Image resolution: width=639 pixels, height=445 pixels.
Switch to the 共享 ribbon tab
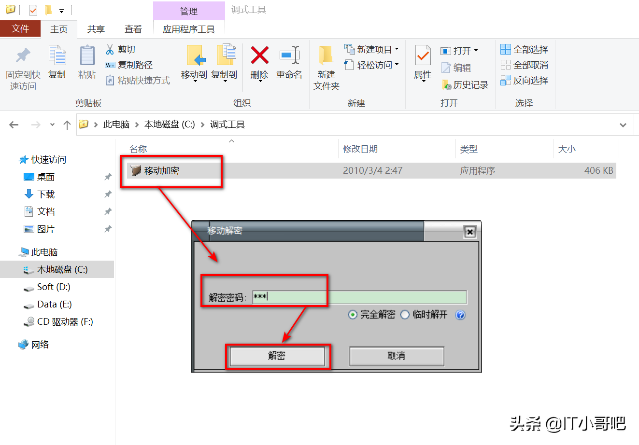[x=96, y=28]
